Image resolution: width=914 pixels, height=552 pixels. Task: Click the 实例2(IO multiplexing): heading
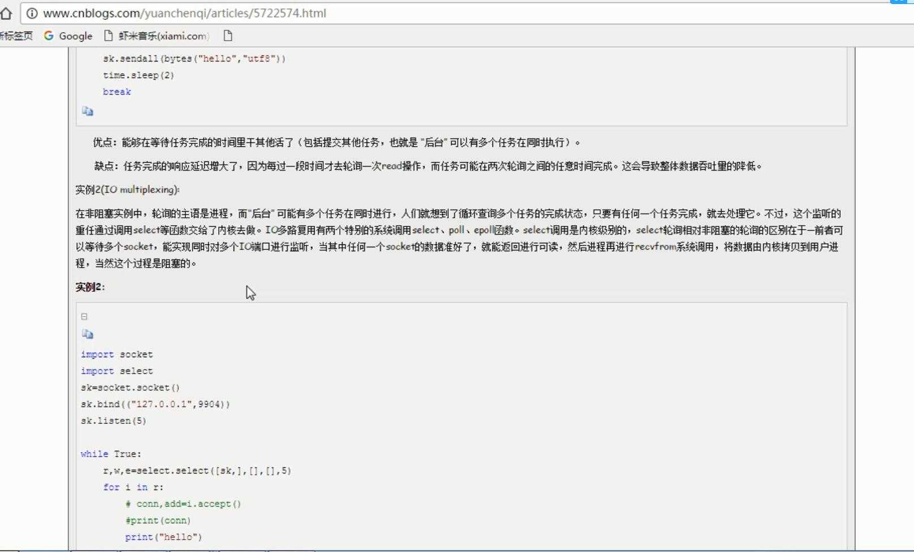pos(128,190)
